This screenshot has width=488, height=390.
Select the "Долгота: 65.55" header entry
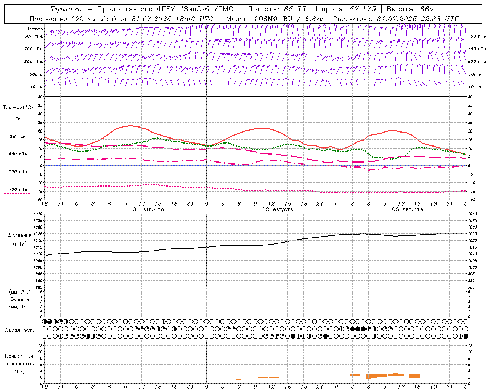click(276, 9)
